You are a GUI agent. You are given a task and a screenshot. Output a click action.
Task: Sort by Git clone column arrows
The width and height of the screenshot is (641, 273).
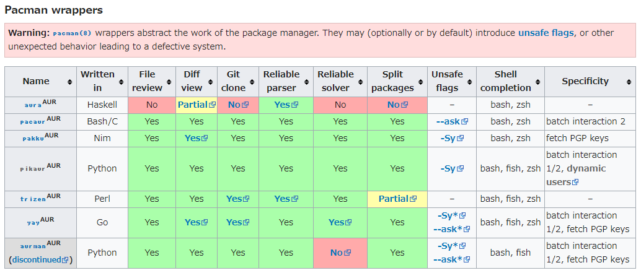(x=252, y=82)
